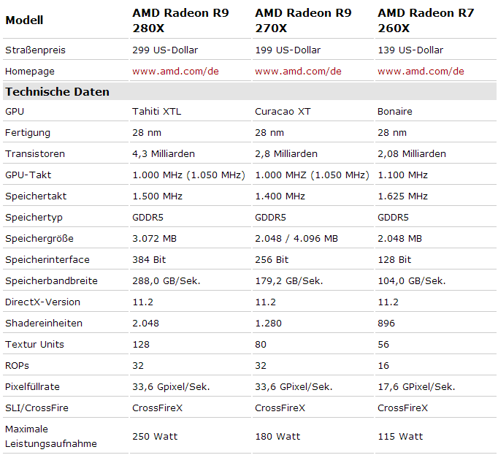Viewport: 498px width, 455px height.
Task: Click the AMD Radeon R9 270X column header
Action: click(x=303, y=20)
